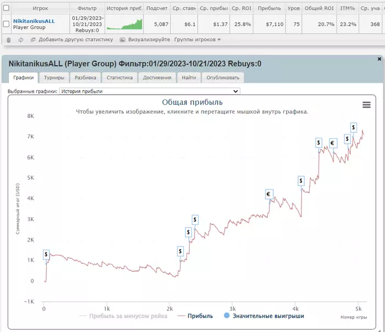The height and width of the screenshot is (332, 385).
Task: Click the Общая прибыль chart title
Action: coord(193,102)
